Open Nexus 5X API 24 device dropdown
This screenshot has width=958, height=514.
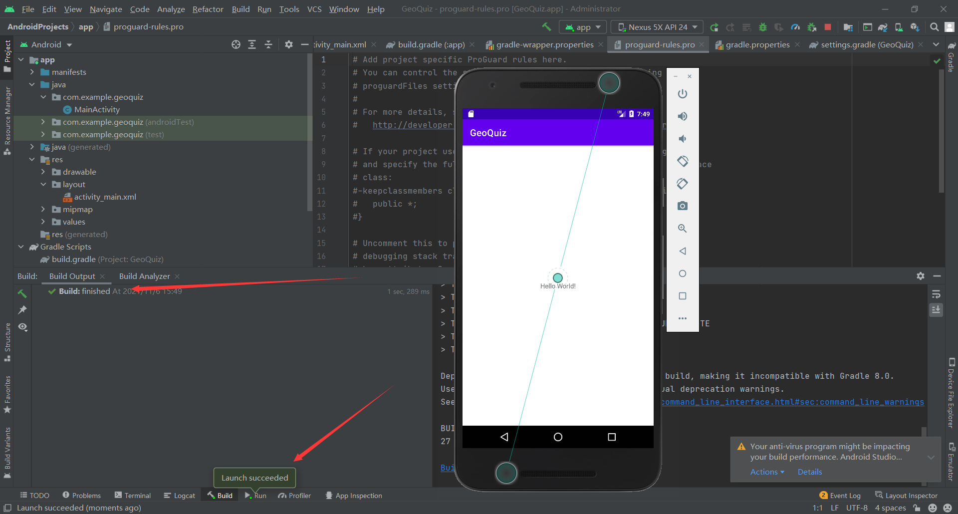657,27
